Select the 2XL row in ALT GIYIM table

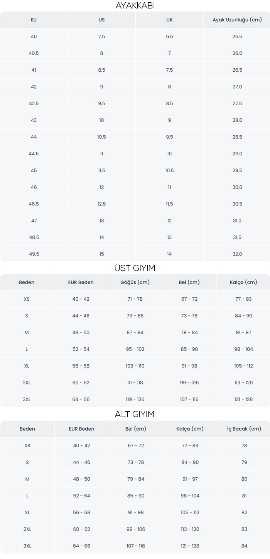[135, 529]
